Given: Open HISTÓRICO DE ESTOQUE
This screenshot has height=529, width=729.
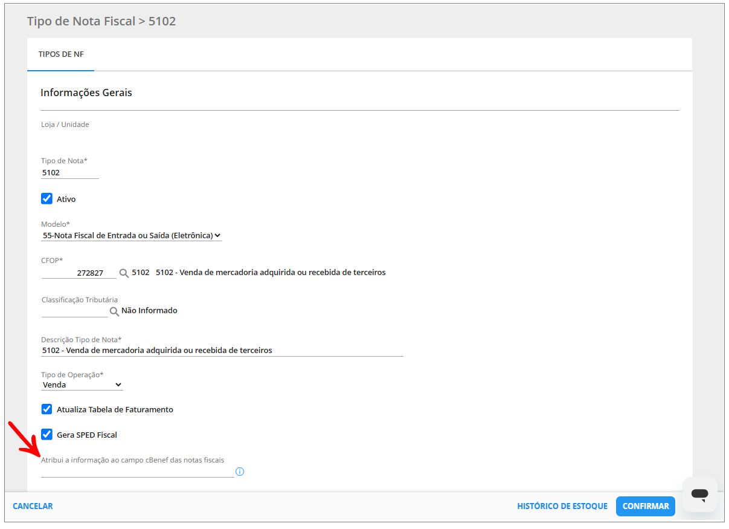Looking at the screenshot, I should tap(562, 506).
